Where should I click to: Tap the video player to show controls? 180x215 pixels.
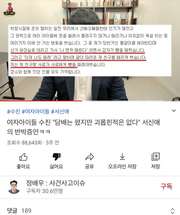click(90, 50)
